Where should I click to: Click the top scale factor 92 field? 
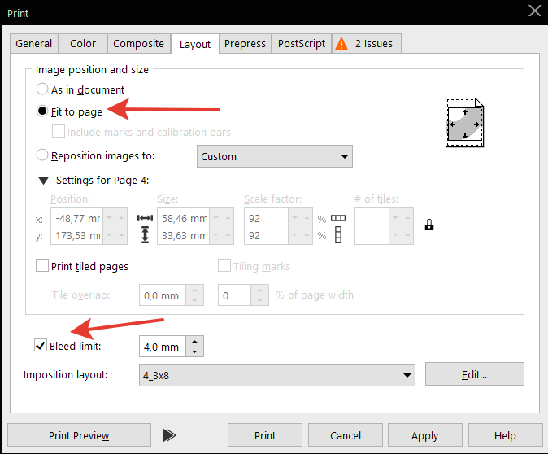click(266, 217)
